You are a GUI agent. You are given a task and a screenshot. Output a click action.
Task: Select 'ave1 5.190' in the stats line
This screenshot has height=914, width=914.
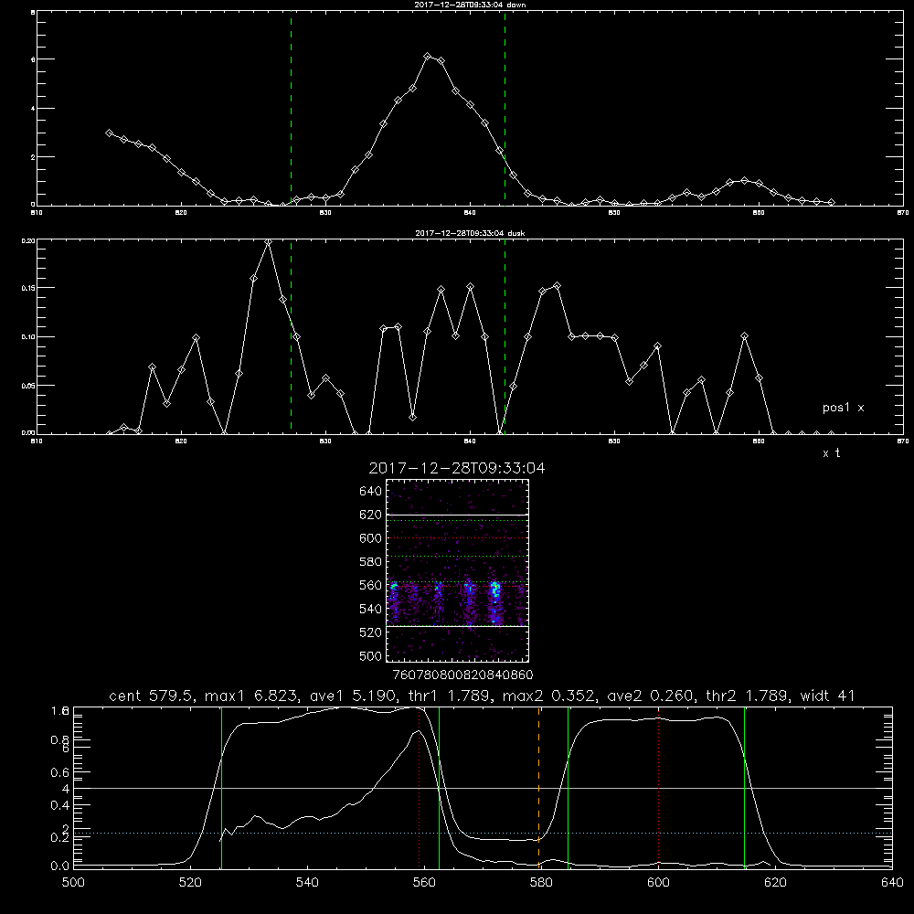coord(352,696)
